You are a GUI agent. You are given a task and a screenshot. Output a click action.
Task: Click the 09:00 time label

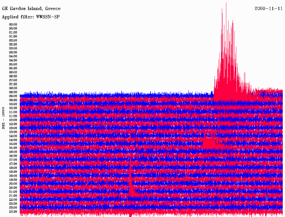coord(13,96)
